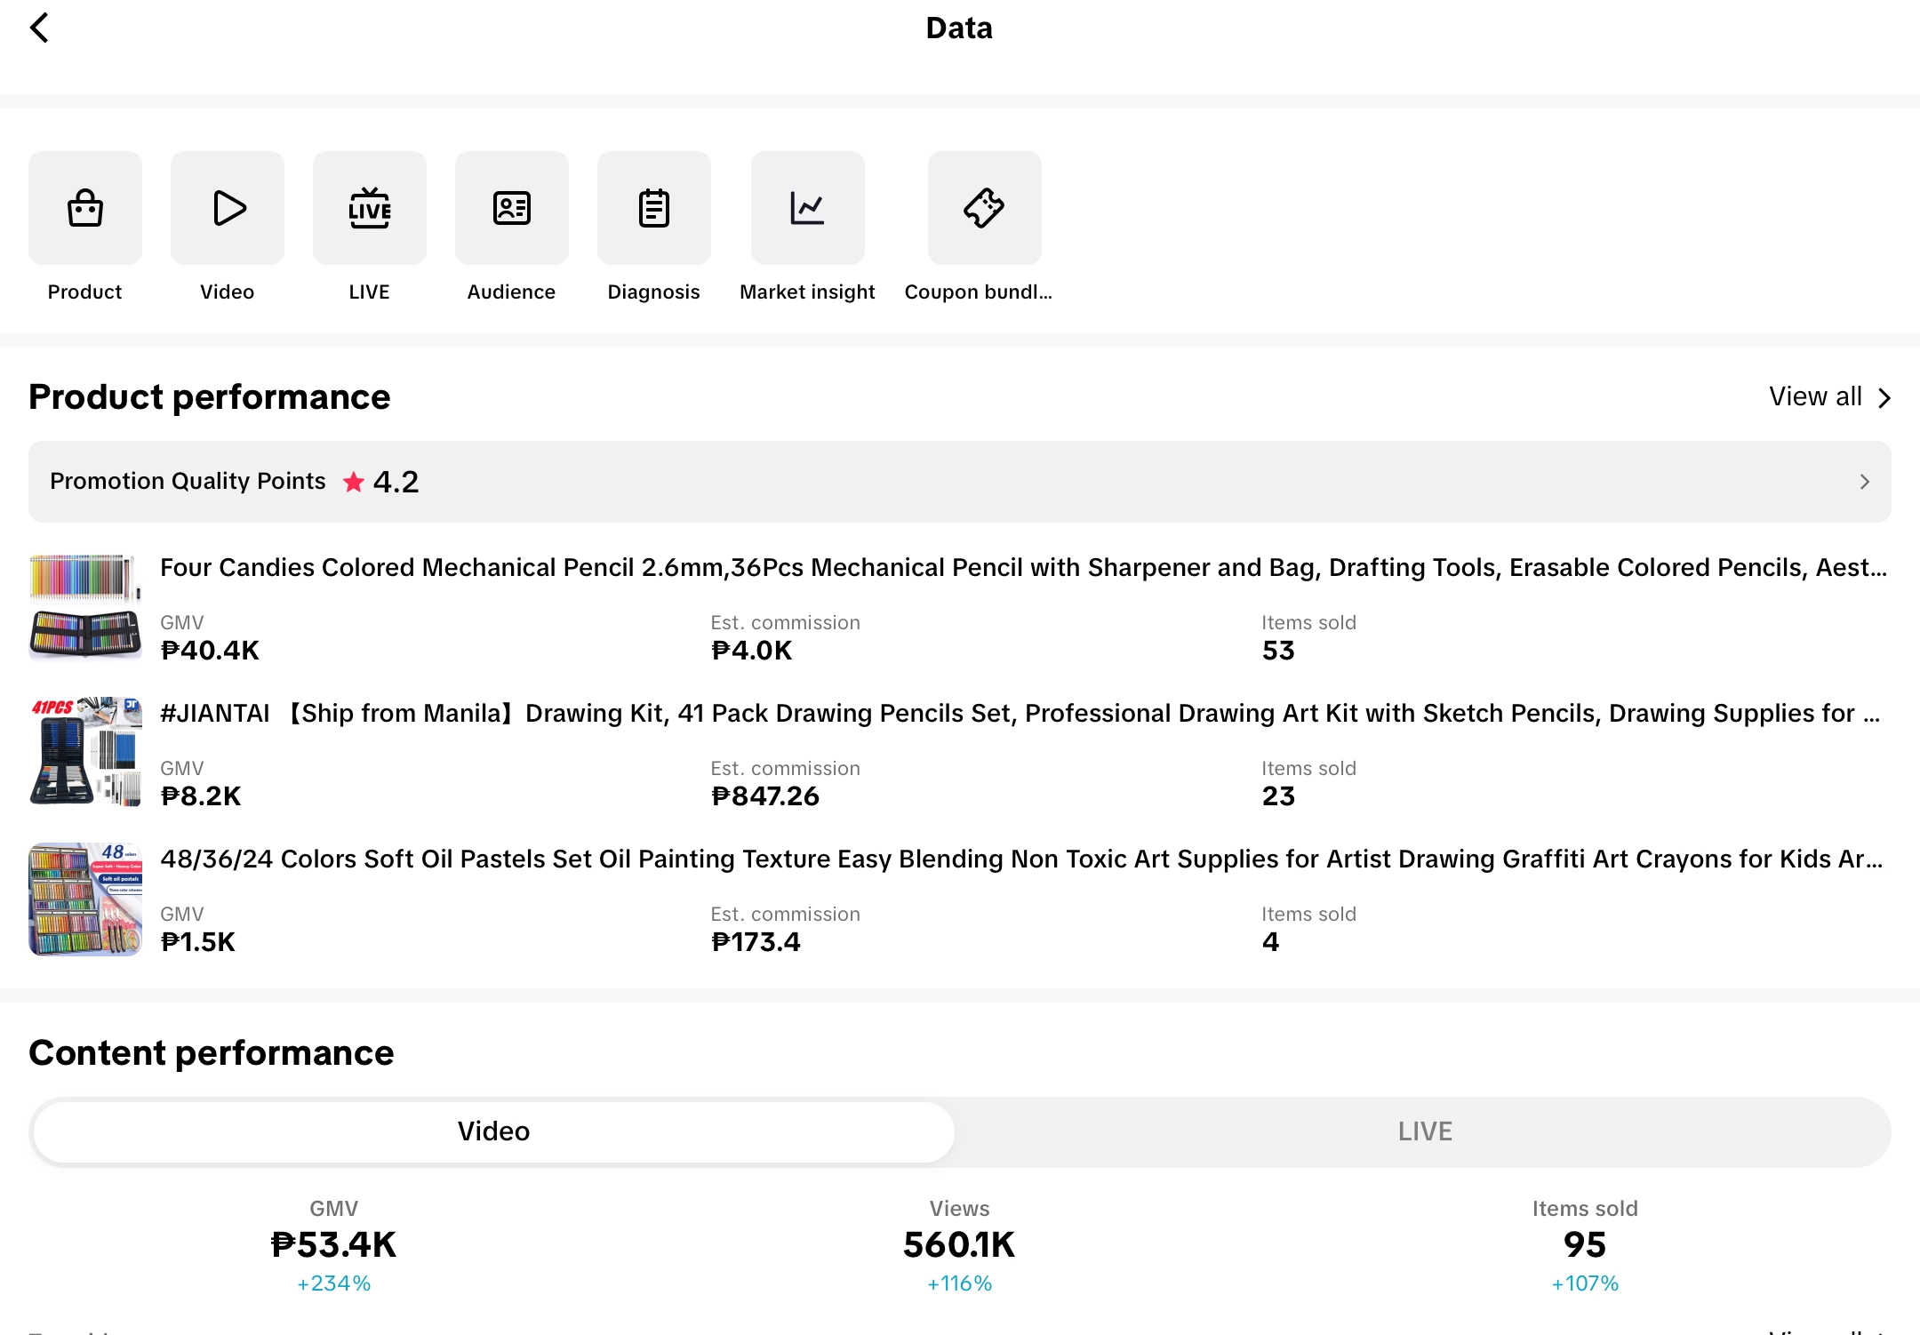Open the Four Candies Colored Mechanical Pencil title

point(1022,568)
